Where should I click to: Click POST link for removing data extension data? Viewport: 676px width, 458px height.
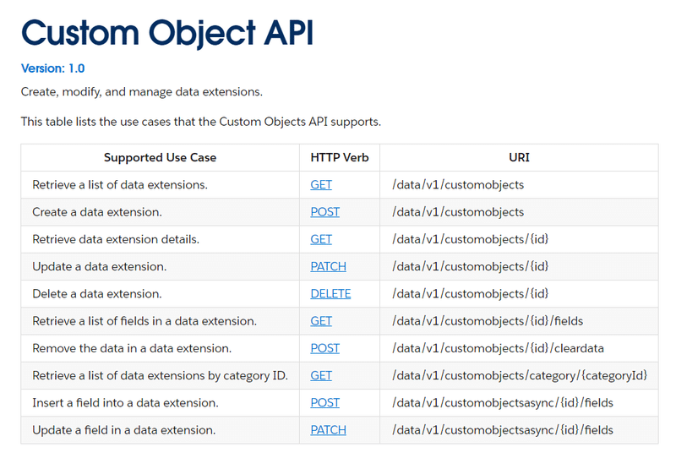click(324, 348)
